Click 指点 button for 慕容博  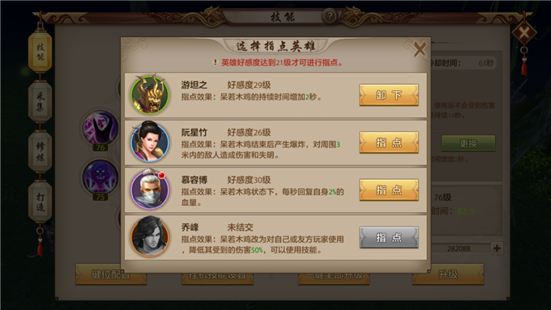(389, 190)
